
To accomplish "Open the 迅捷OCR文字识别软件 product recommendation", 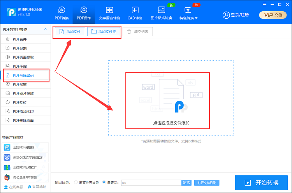I will pyautogui.click(x=25, y=158).
